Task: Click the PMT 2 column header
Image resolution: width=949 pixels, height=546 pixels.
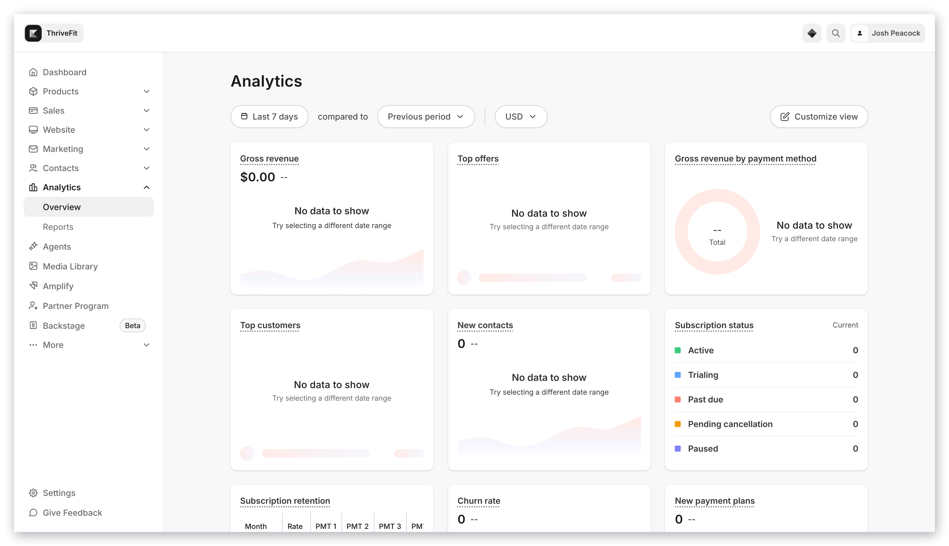Action: pyautogui.click(x=357, y=526)
